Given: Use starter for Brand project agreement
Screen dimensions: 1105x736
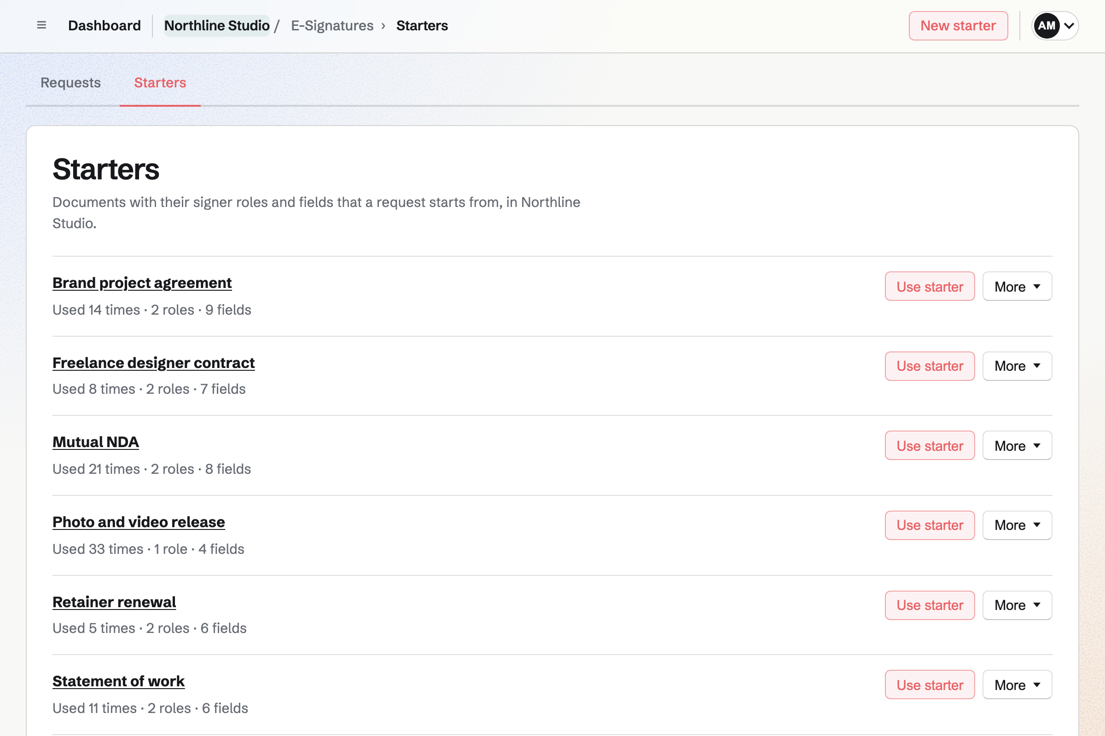Looking at the screenshot, I should 930,286.
